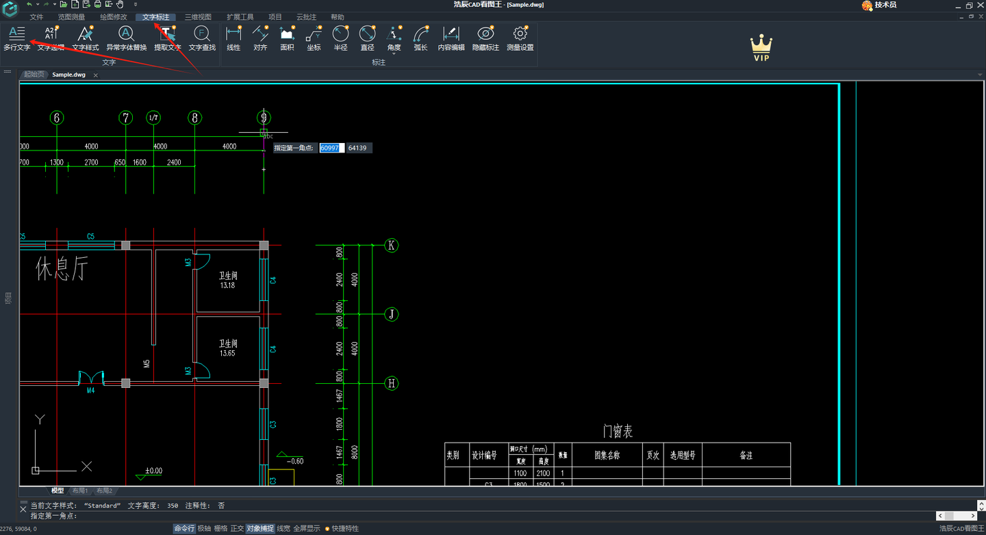The width and height of the screenshot is (986, 535).
Task: Select the 角度 angle dimension tool
Action: pyautogui.click(x=394, y=37)
